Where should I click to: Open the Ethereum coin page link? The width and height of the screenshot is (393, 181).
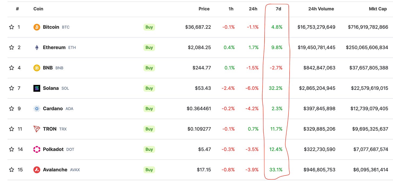coord(54,48)
